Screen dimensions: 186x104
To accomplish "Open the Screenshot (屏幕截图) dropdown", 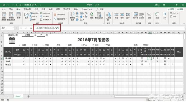I will click(45, 19).
